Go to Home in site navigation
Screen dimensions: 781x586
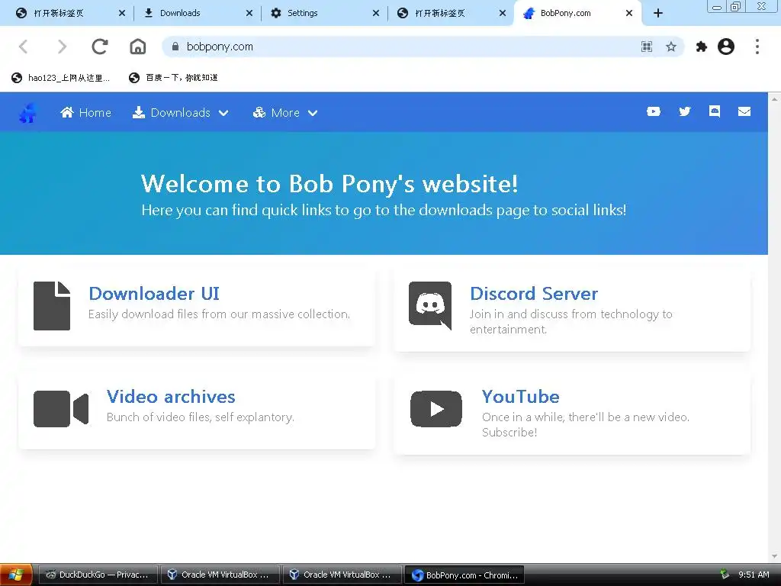tap(85, 113)
